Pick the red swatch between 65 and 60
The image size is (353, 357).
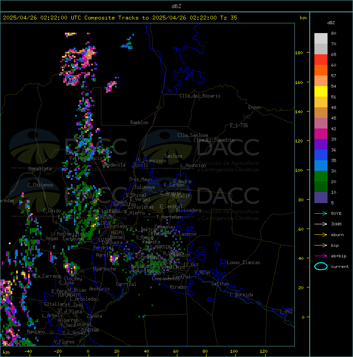[321, 60]
